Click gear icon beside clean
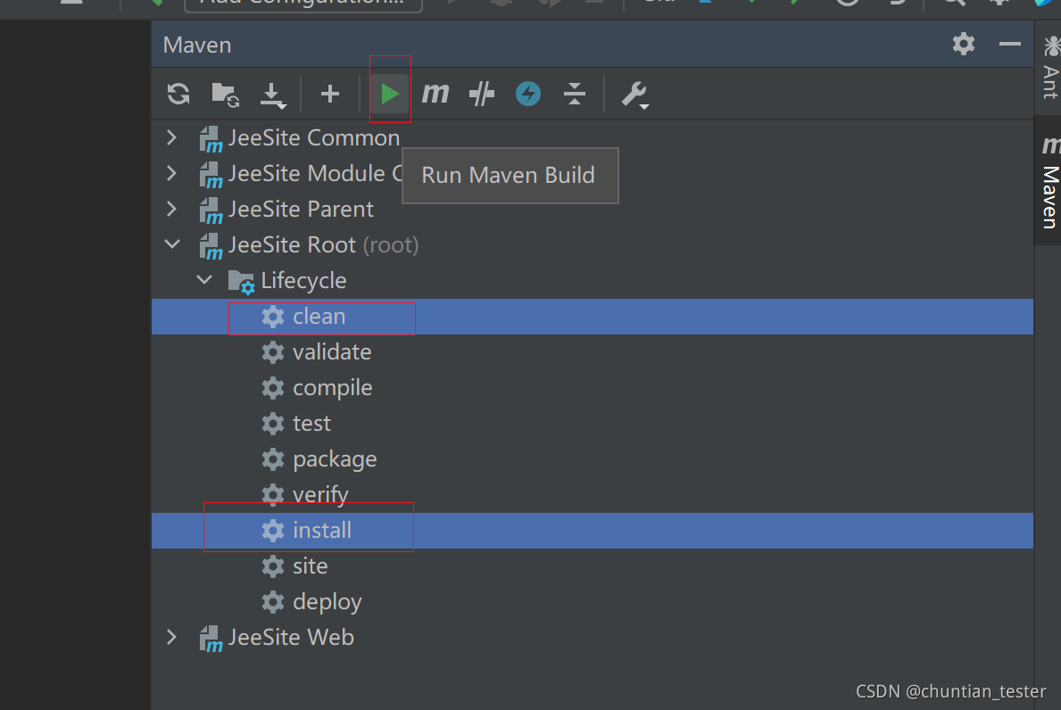The width and height of the screenshot is (1061, 710). (x=273, y=317)
